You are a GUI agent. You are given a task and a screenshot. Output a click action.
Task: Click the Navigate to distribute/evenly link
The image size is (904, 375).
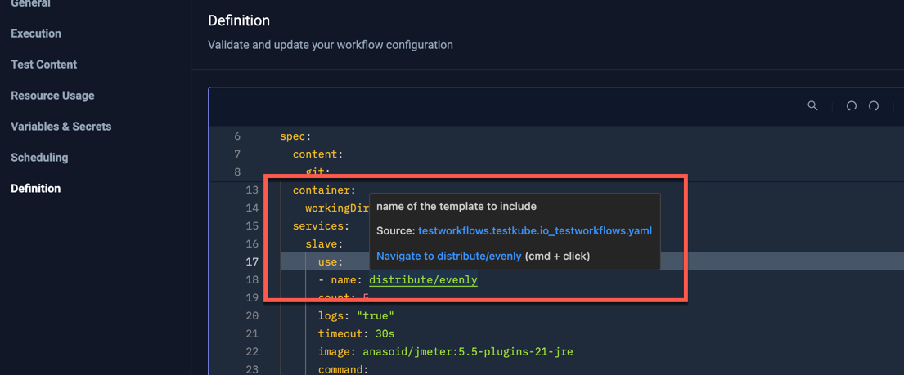448,257
